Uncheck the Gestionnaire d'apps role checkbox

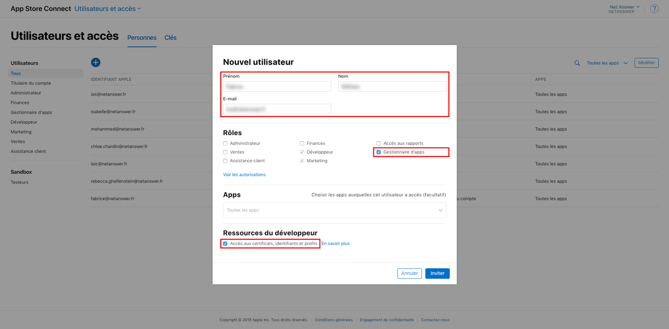(378, 152)
